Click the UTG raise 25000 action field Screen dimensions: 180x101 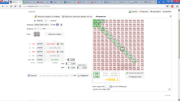tap(51, 44)
